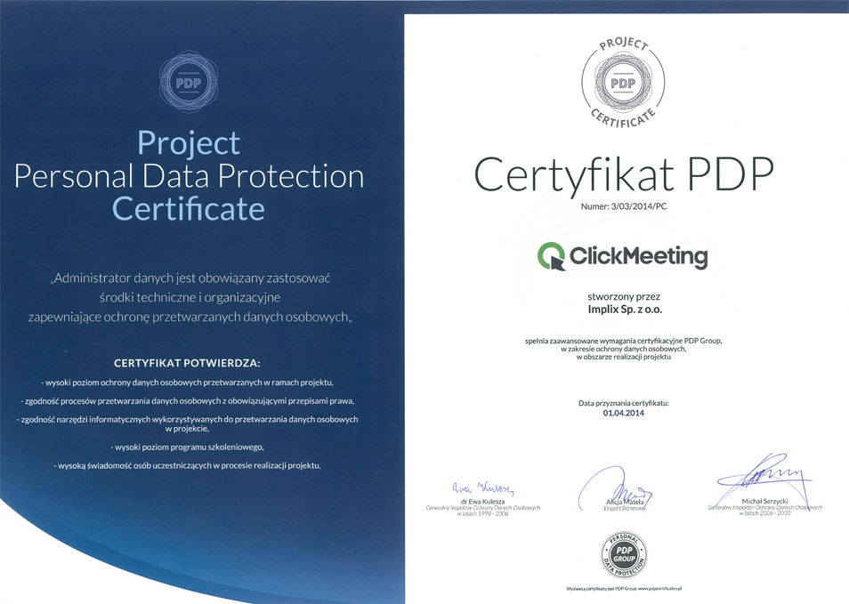Click 'CERTYFIKAT POTWIERDZA:' heading
Image resolution: width=849 pixels, height=604 pixels.
tap(188, 363)
